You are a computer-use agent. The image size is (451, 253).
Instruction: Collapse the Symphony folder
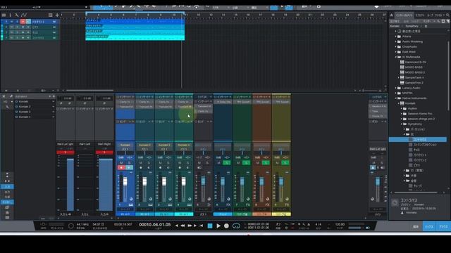402,124
